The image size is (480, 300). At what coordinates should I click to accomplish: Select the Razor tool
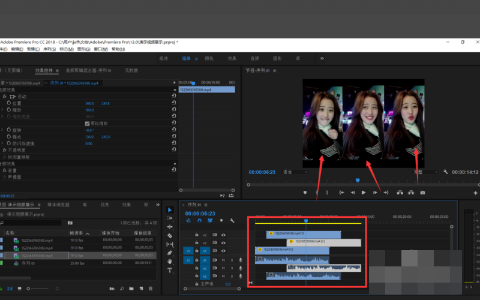[170, 236]
